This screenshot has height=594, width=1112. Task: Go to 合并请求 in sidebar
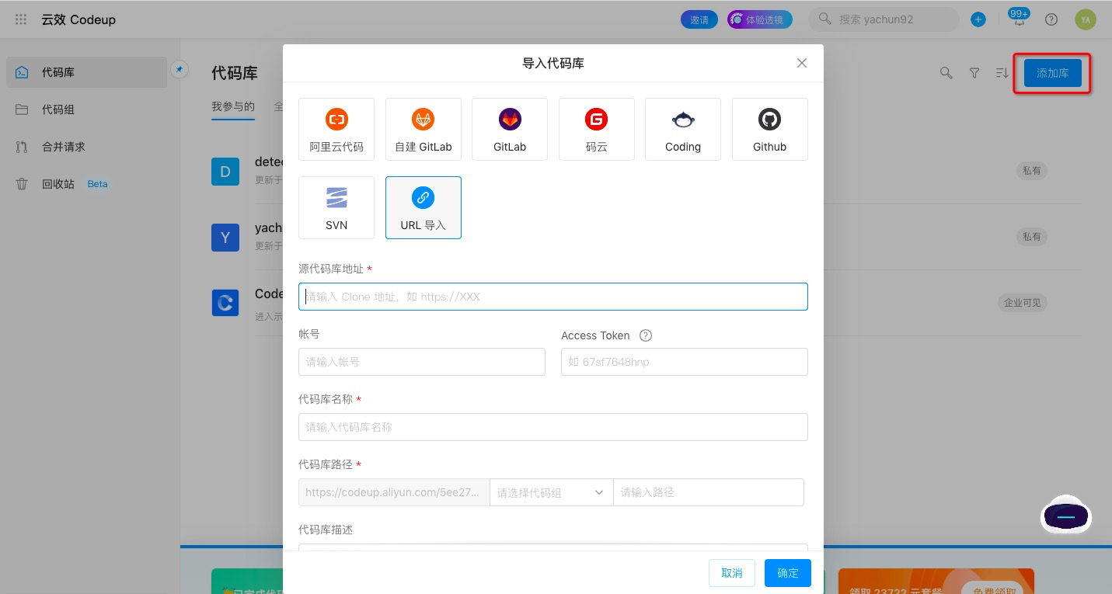click(66, 147)
